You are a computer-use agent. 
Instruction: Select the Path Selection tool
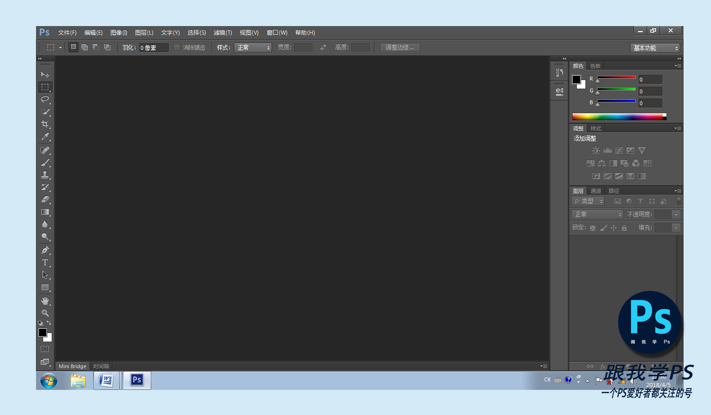coord(45,275)
